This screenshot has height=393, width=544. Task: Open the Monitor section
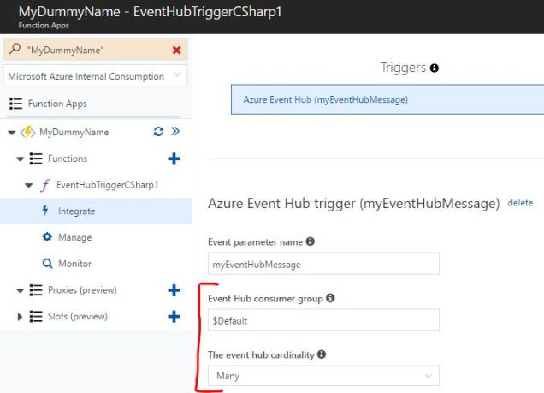tap(75, 264)
